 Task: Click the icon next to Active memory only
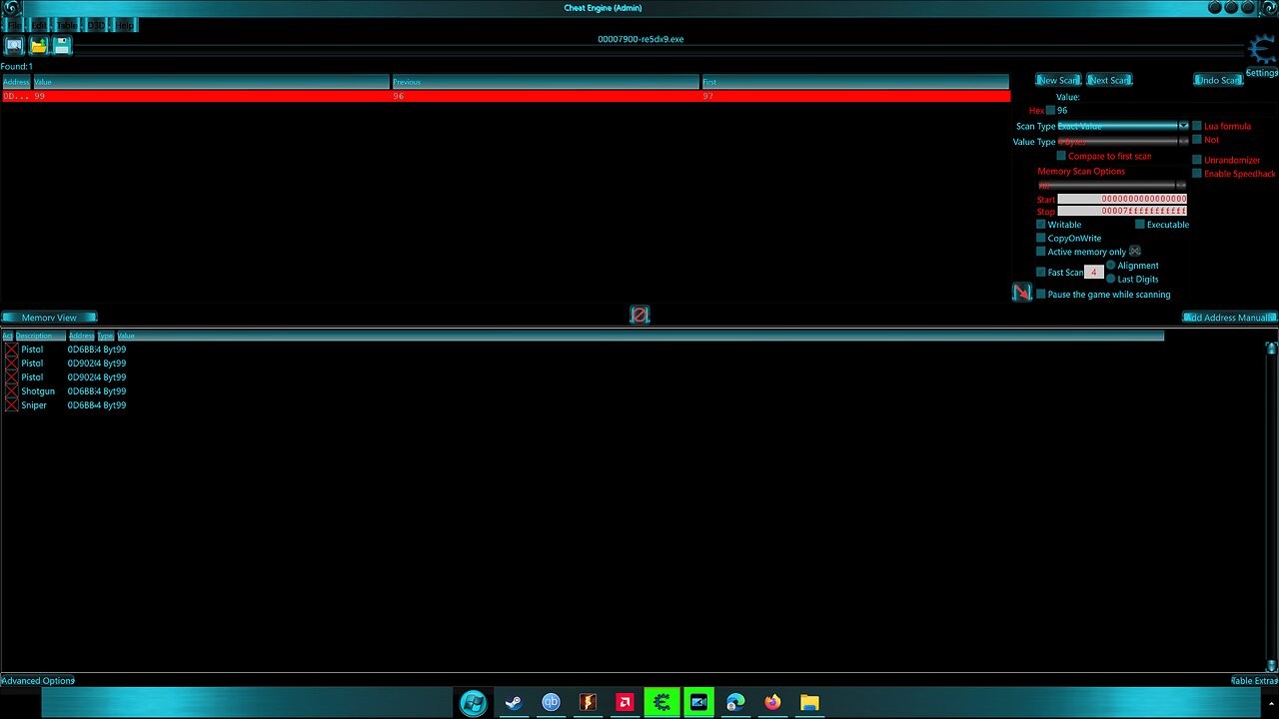tap(1135, 252)
